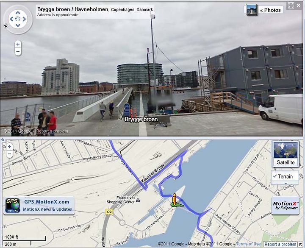The height and width of the screenshot is (248, 305).
Task: Zoom out on the lower map
Action: click(9, 154)
